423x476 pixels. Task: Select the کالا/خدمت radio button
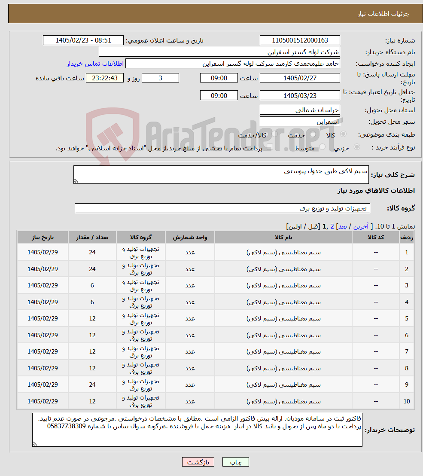point(274,134)
